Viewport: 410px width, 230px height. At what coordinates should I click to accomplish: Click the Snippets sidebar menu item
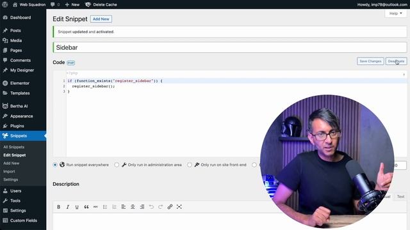[x=23, y=136]
